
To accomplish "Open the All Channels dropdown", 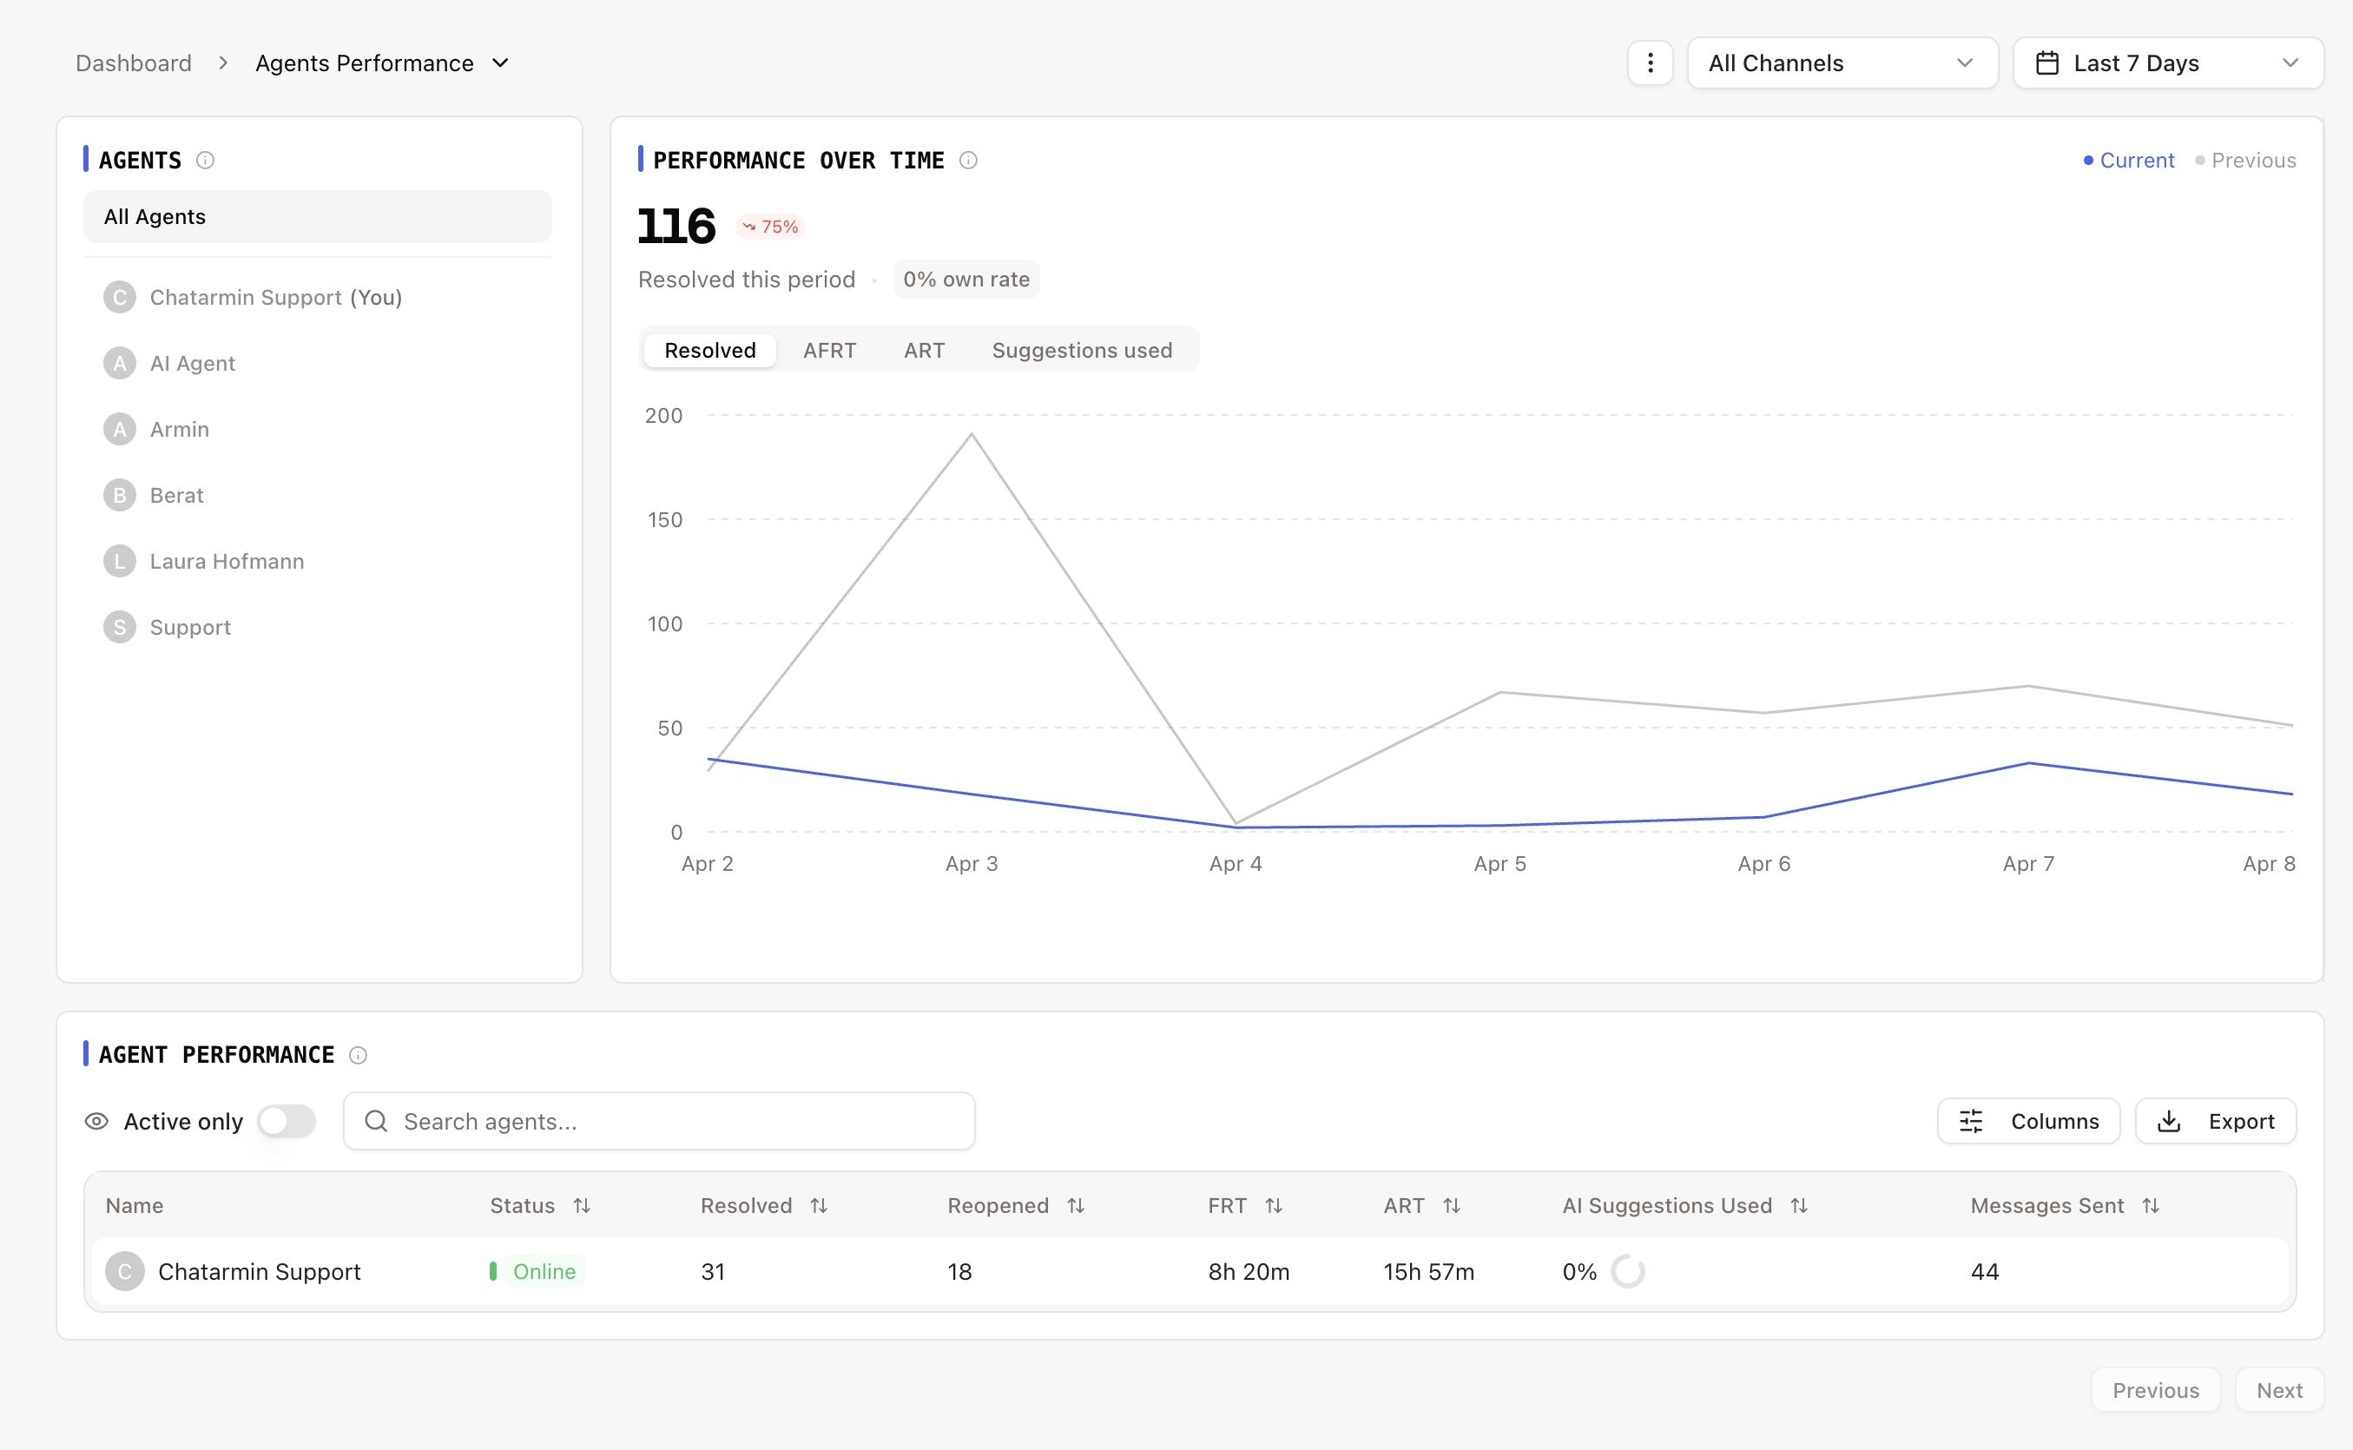I will 1842,63.
